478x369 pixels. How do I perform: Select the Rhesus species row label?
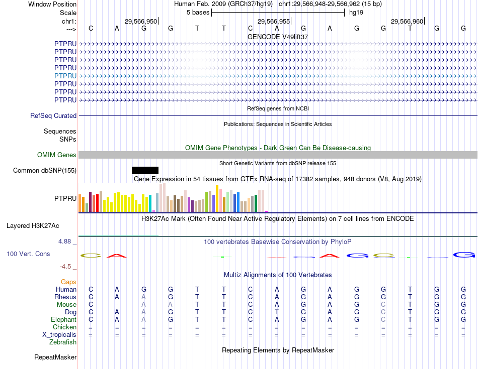pos(65,297)
